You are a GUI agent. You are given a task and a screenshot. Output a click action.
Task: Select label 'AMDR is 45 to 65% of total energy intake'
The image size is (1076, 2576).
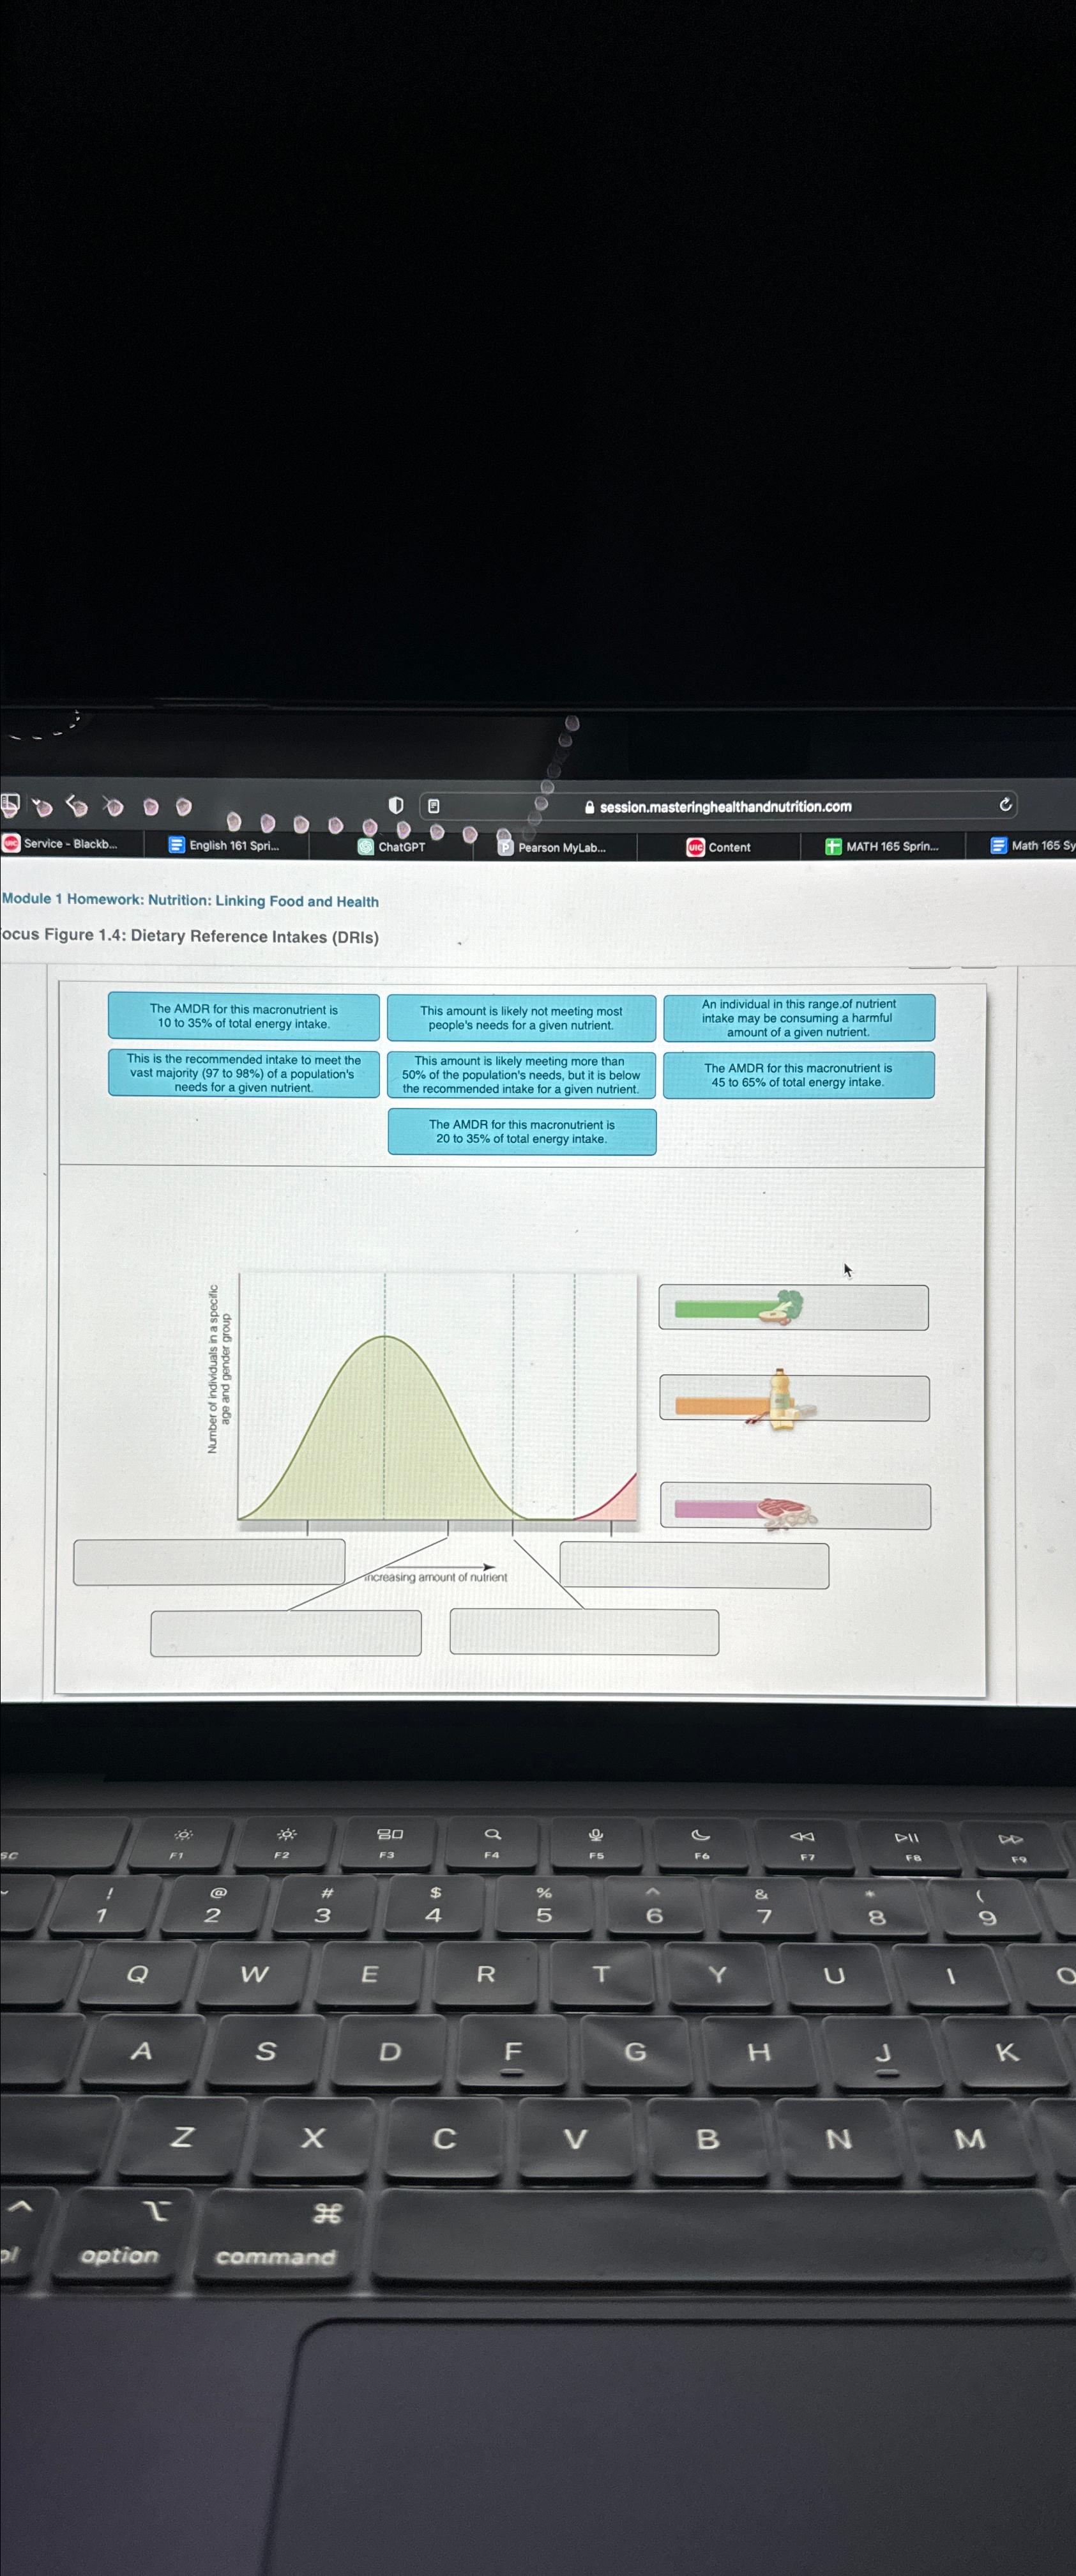[799, 1075]
